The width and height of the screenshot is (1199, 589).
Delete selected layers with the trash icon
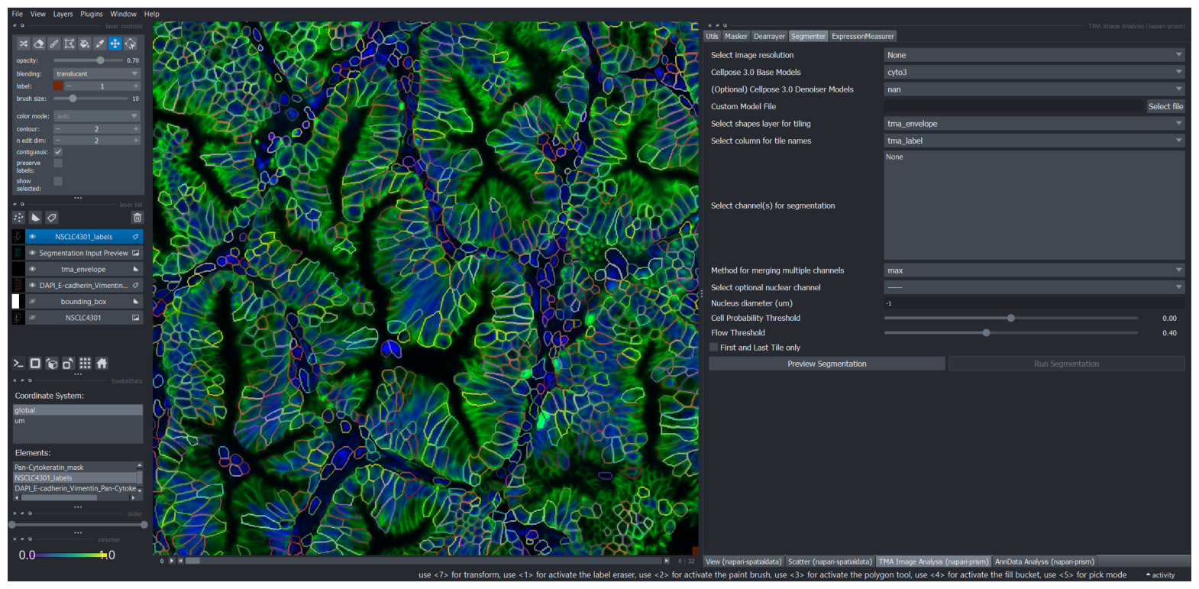pyautogui.click(x=137, y=218)
